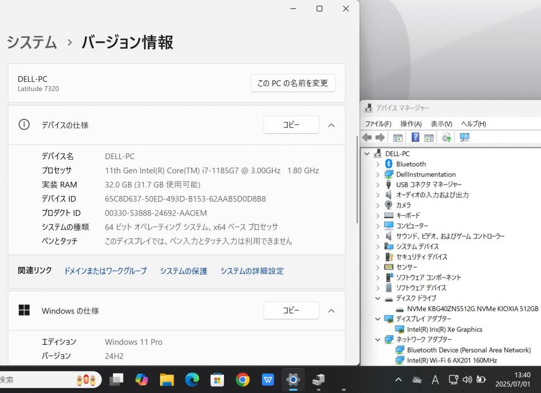Scan for hardware changes using the monitor icon
This screenshot has width=541, height=393.
(464, 137)
